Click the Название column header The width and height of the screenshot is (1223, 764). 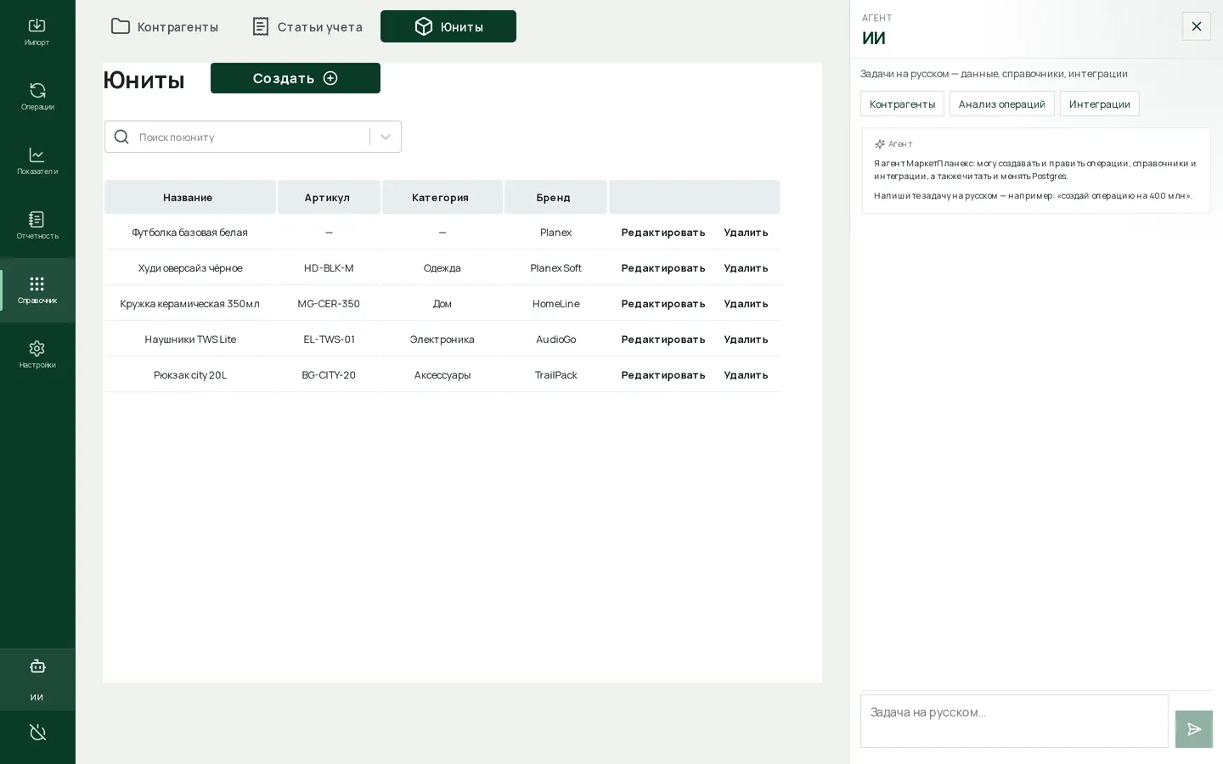[189, 197]
